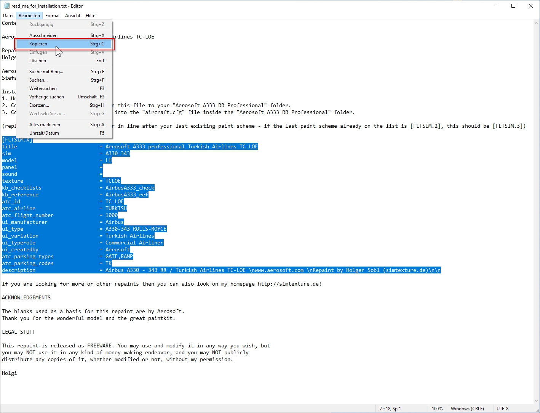Close the Bearbeiten menu via its header
540x413 pixels.
(29, 16)
